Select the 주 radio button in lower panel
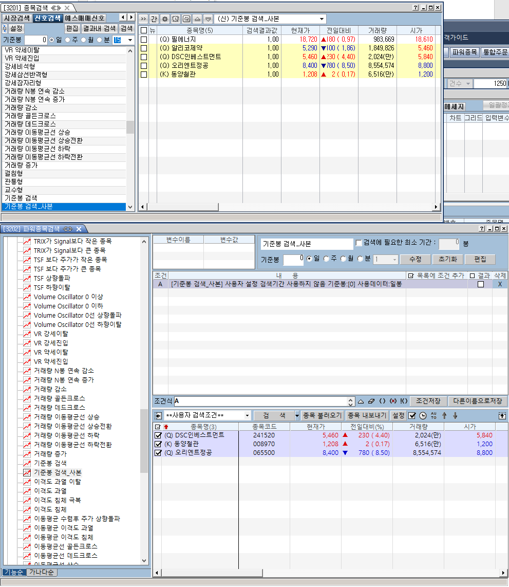 (327, 259)
